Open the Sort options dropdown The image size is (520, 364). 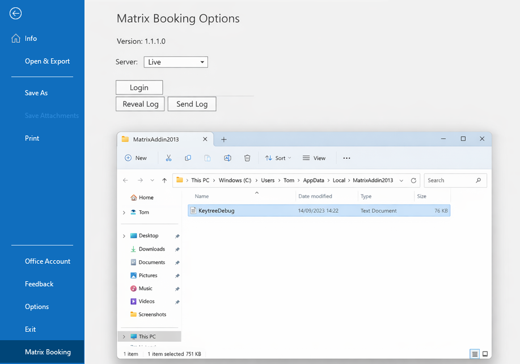(278, 158)
